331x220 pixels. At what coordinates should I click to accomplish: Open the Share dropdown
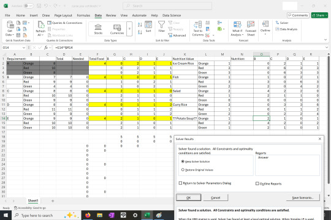pyautogui.click(x=319, y=15)
